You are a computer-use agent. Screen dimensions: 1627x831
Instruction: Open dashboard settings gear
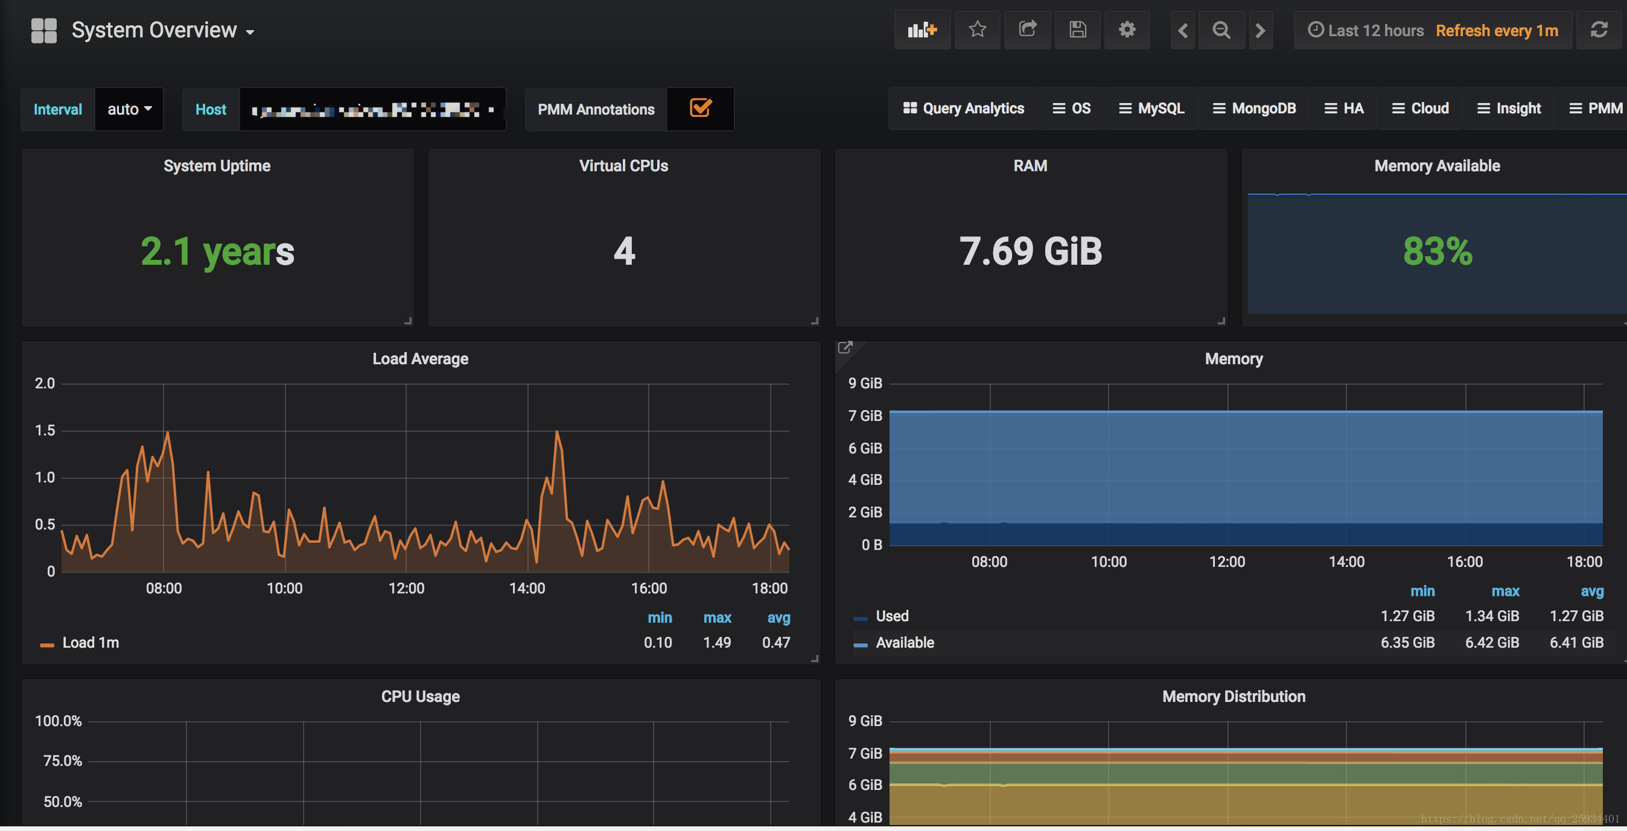pyautogui.click(x=1127, y=30)
